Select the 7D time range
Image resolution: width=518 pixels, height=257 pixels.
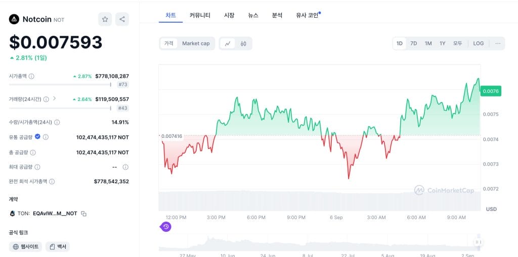pos(413,43)
